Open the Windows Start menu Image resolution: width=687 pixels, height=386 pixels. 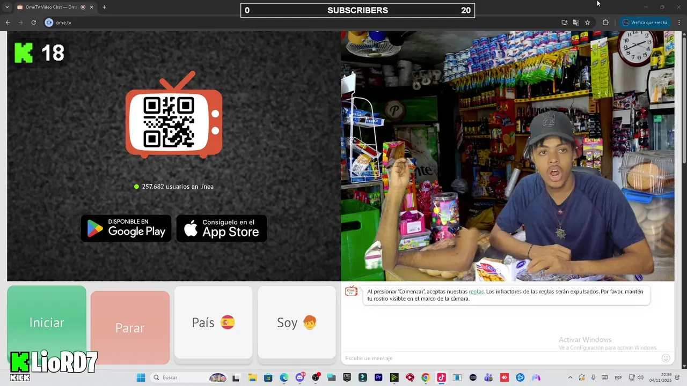click(x=141, y=377)
